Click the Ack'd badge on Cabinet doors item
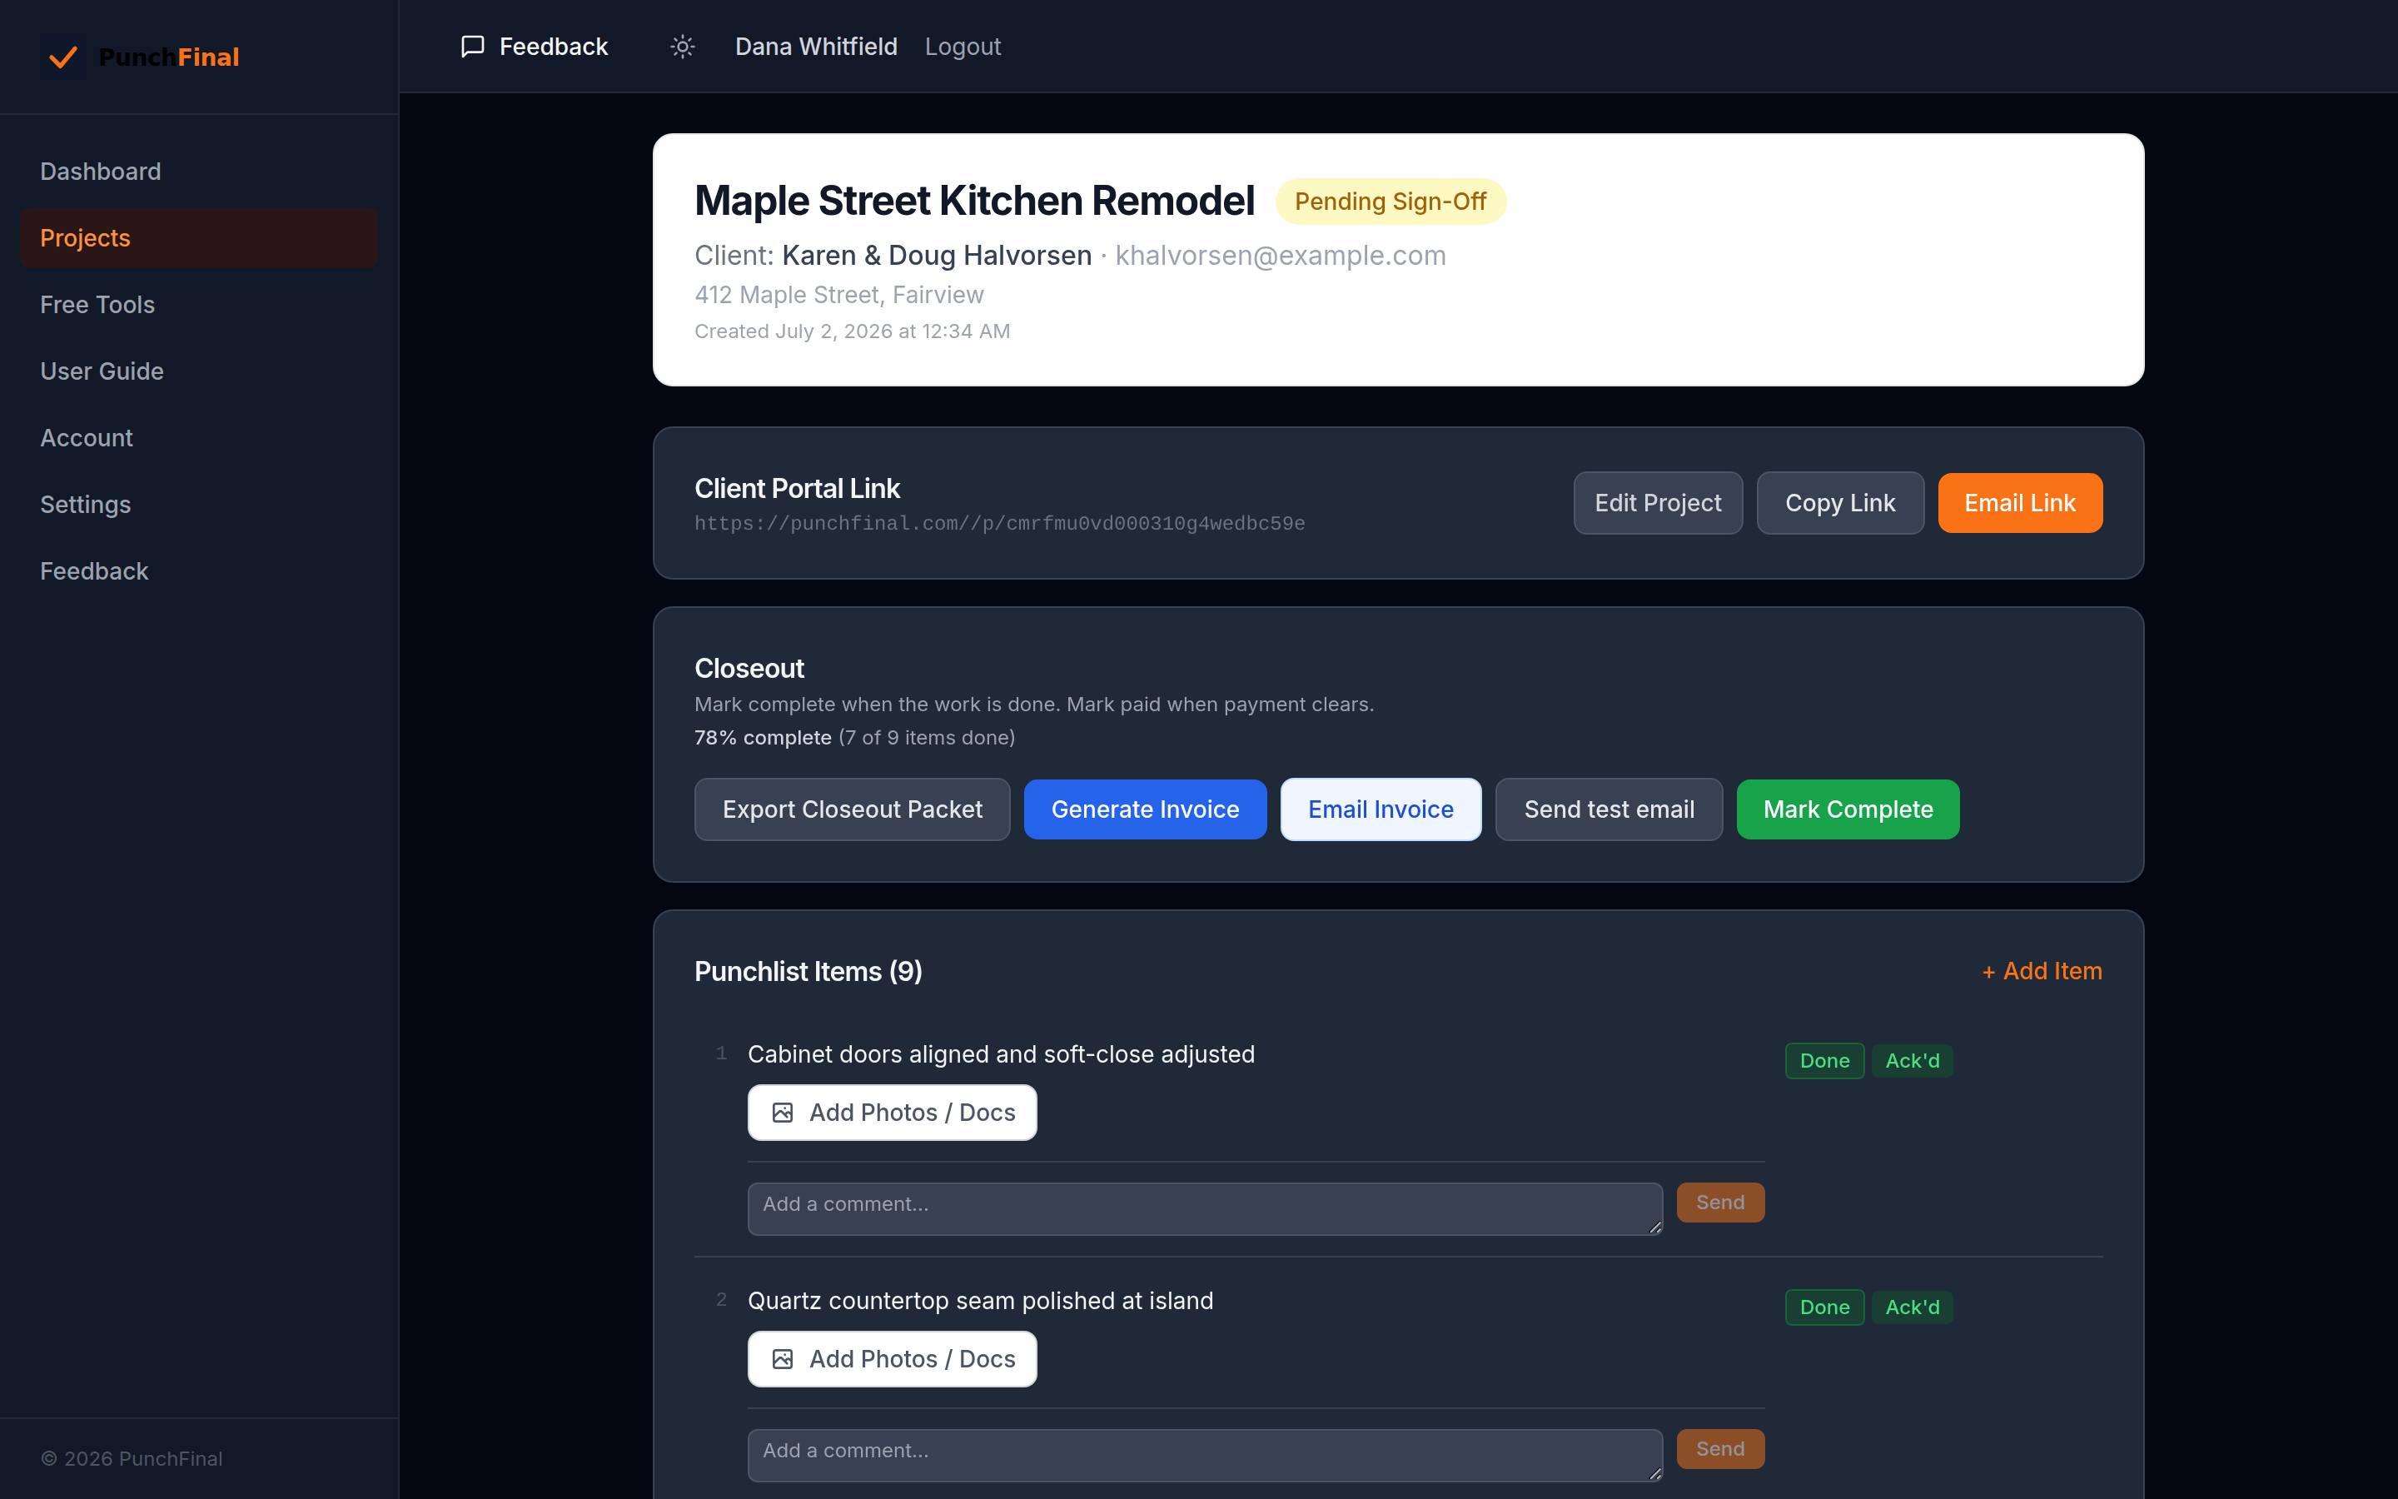 click(x=1913, y=1061)
